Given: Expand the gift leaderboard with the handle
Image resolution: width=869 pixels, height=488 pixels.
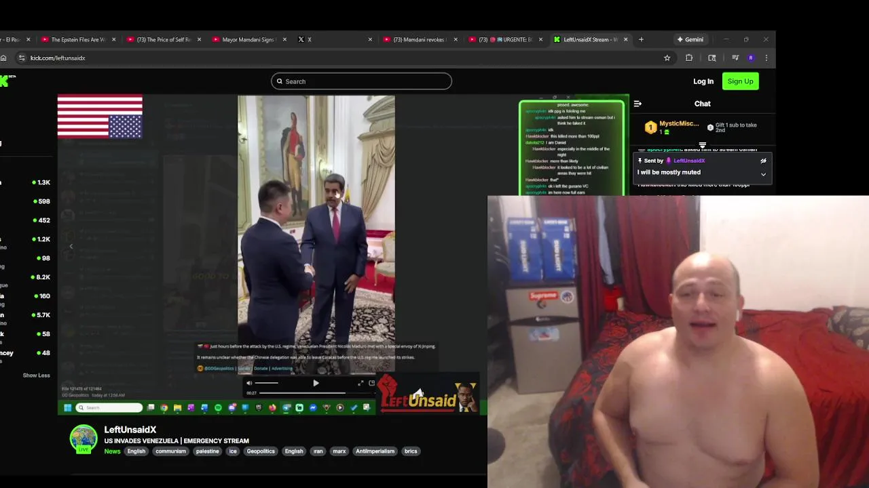Looking at the screenshot, I should coord(703,145).
